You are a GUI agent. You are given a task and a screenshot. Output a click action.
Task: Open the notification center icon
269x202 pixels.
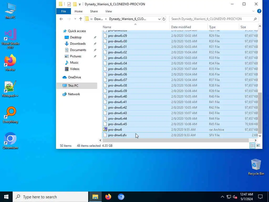(x=260, y=197)
